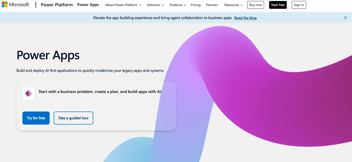
Task: Click the Buy now button
Action: [x=255, y=5]
